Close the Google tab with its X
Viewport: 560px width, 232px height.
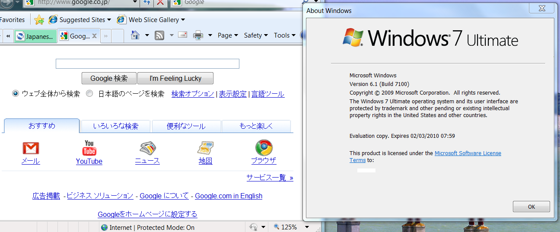[94, 36]
